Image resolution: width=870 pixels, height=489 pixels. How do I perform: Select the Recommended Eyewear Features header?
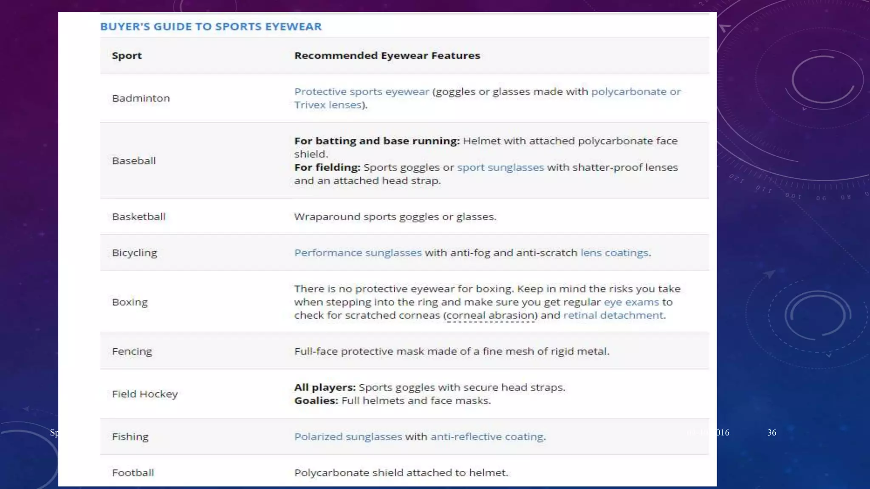(x=387, y=56)
